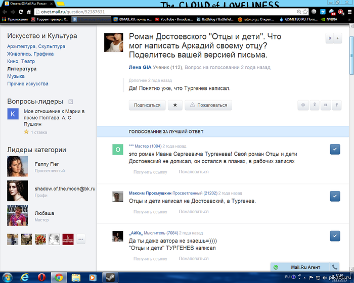
Task: Click the plus vote button on question
Action: [338, 38]
